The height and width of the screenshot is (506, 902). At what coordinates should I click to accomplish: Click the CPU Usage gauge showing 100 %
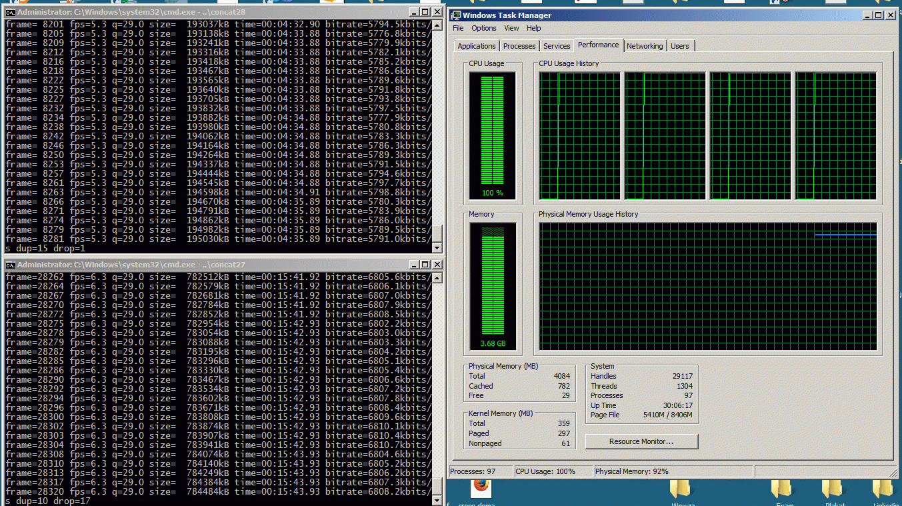click(493, 136)
